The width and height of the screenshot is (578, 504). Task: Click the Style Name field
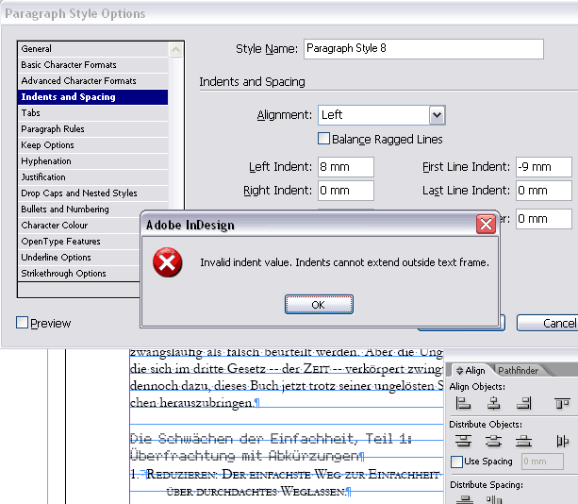pyautogui.click(x=423, y=49)
